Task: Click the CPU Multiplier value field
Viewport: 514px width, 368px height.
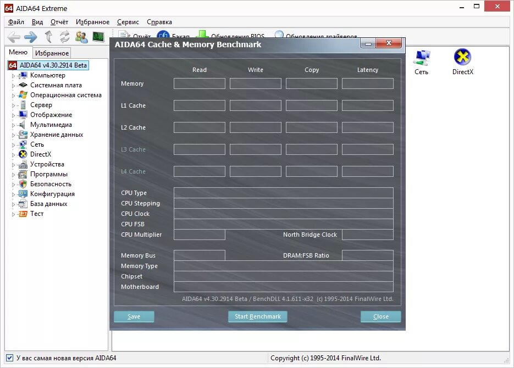Action: pyautogui.click(x=200, y=235)
